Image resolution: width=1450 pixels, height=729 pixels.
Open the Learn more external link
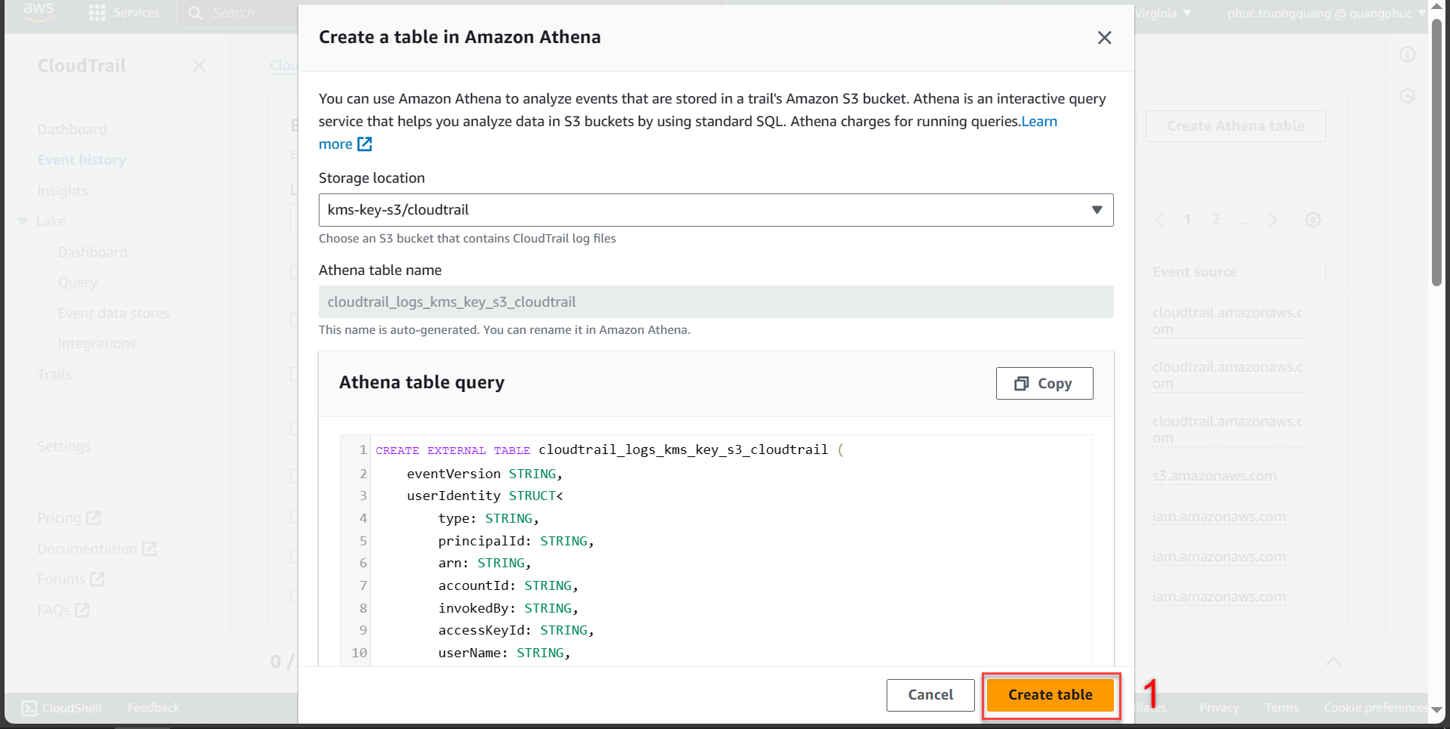click(x=345, y=144)
